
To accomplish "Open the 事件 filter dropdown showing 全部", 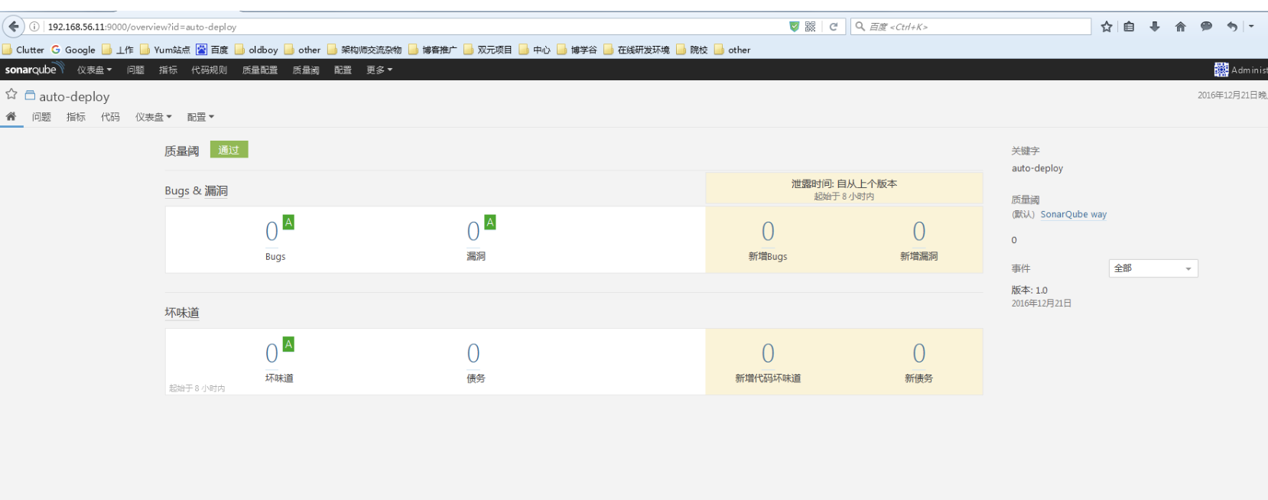I will 1153,268.
